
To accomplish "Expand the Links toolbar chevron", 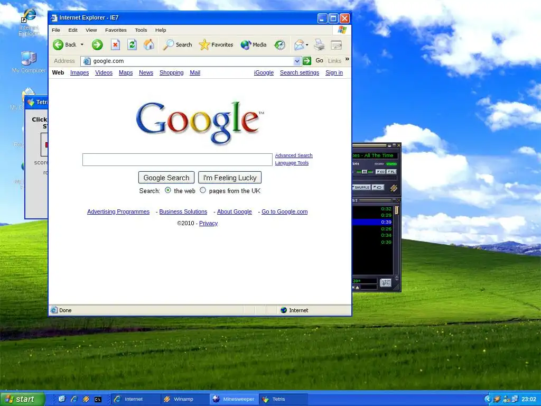I will pyautogui.click(x=347, y=59).
